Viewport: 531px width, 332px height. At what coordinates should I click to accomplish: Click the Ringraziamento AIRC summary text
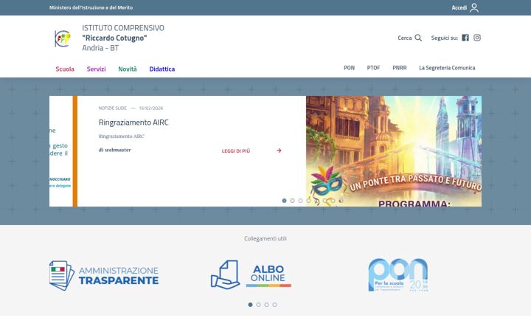[x=121, y=136]
